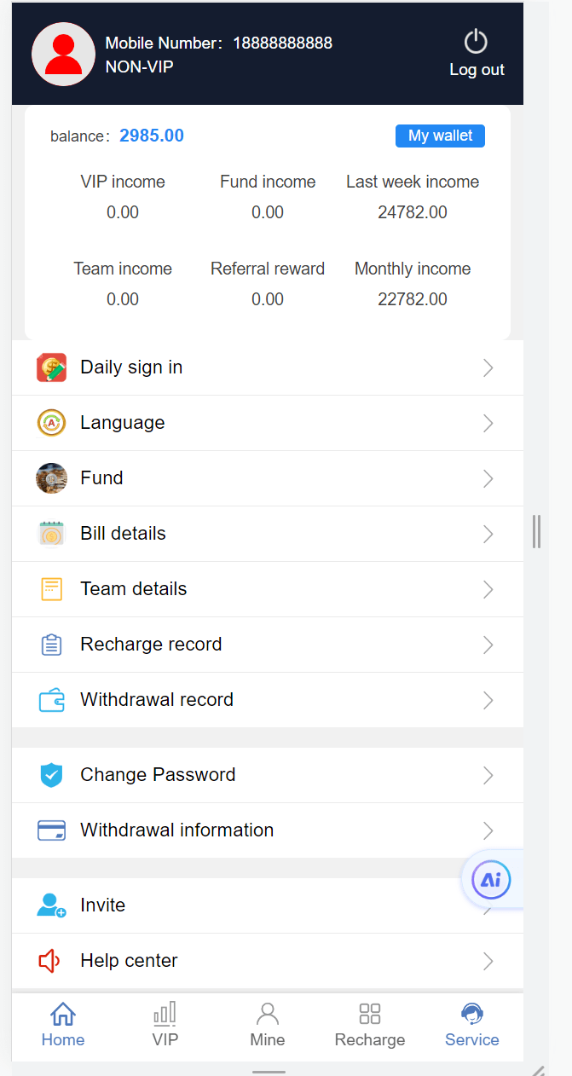
Task: Expand the Recharge record row chevron
Action: [488, 645]
